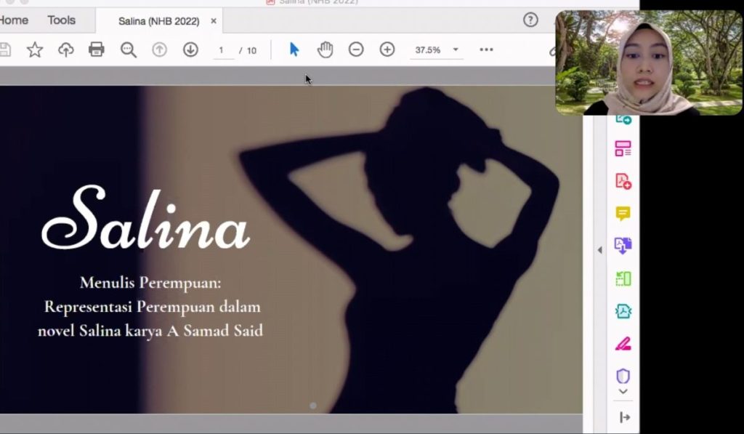Viewport: 744px width, 434px height.
Task: Bookmark the file with the star icon
Action: point(35,49)
